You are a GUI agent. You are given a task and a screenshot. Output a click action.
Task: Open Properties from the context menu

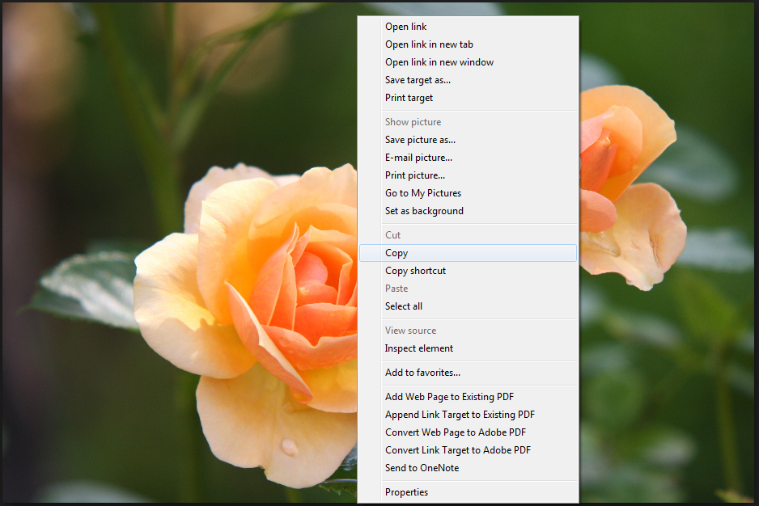point(468,492)
